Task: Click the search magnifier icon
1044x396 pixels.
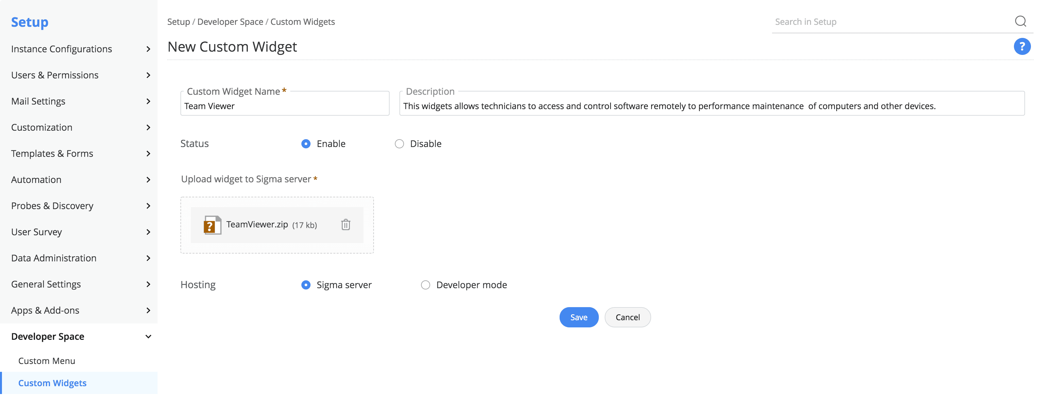Action: pyautogui.click(x=1020, y=21)
